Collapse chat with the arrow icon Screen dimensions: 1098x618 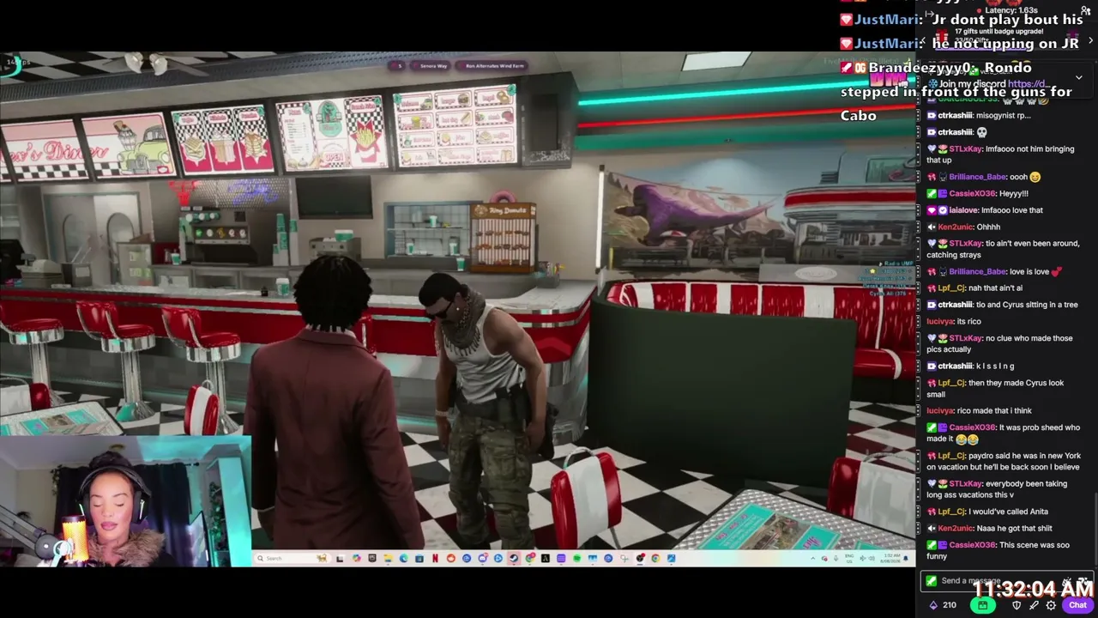coord(929,13)
